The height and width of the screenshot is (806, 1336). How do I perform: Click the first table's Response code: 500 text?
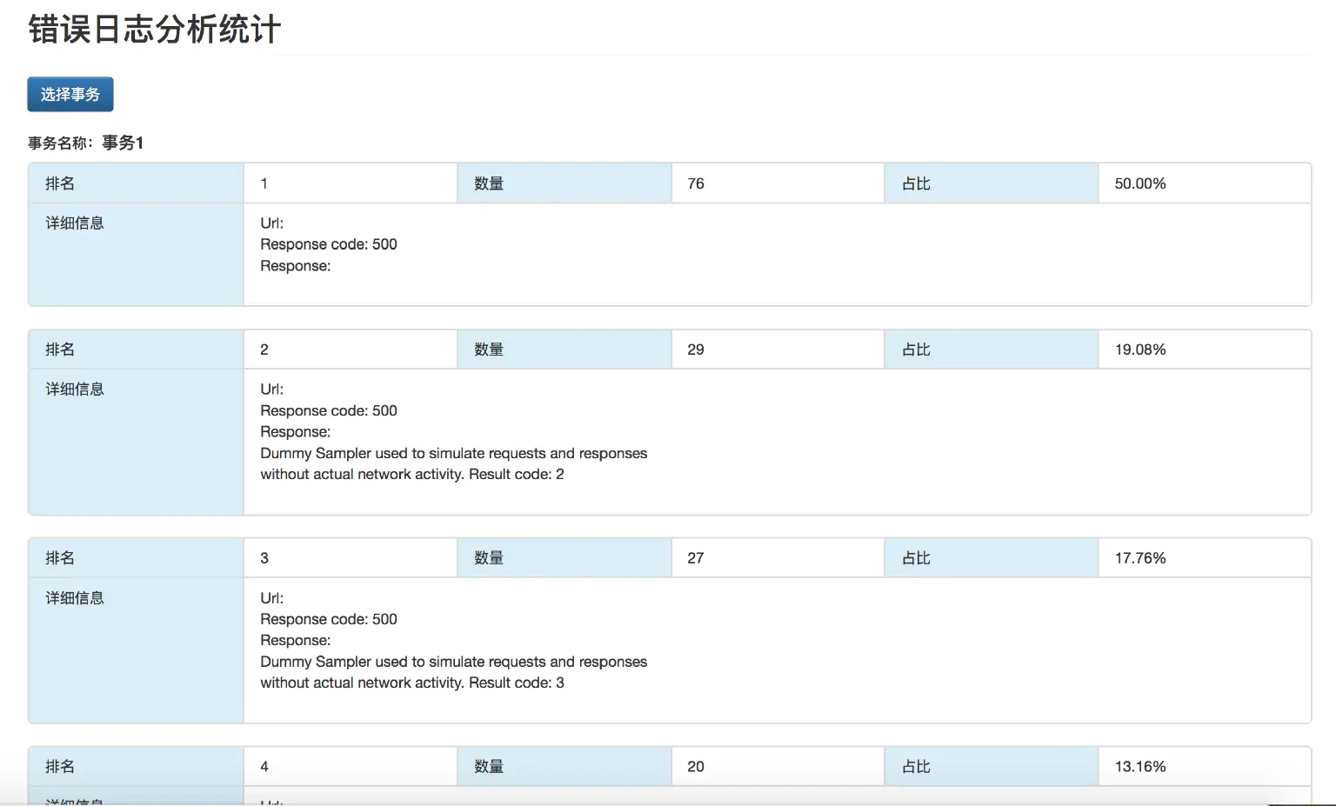point(328,244)
